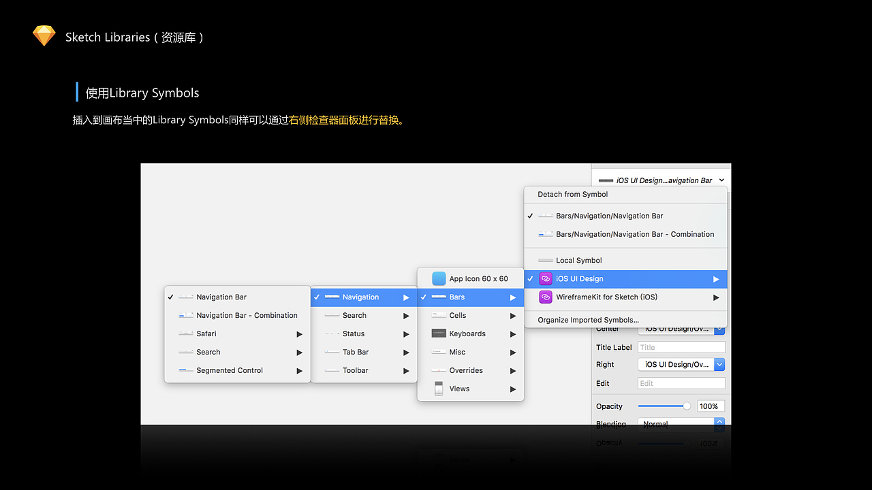Click the Segmented Control preview icon
The image size is (872, 490).
tap(186, 370)
